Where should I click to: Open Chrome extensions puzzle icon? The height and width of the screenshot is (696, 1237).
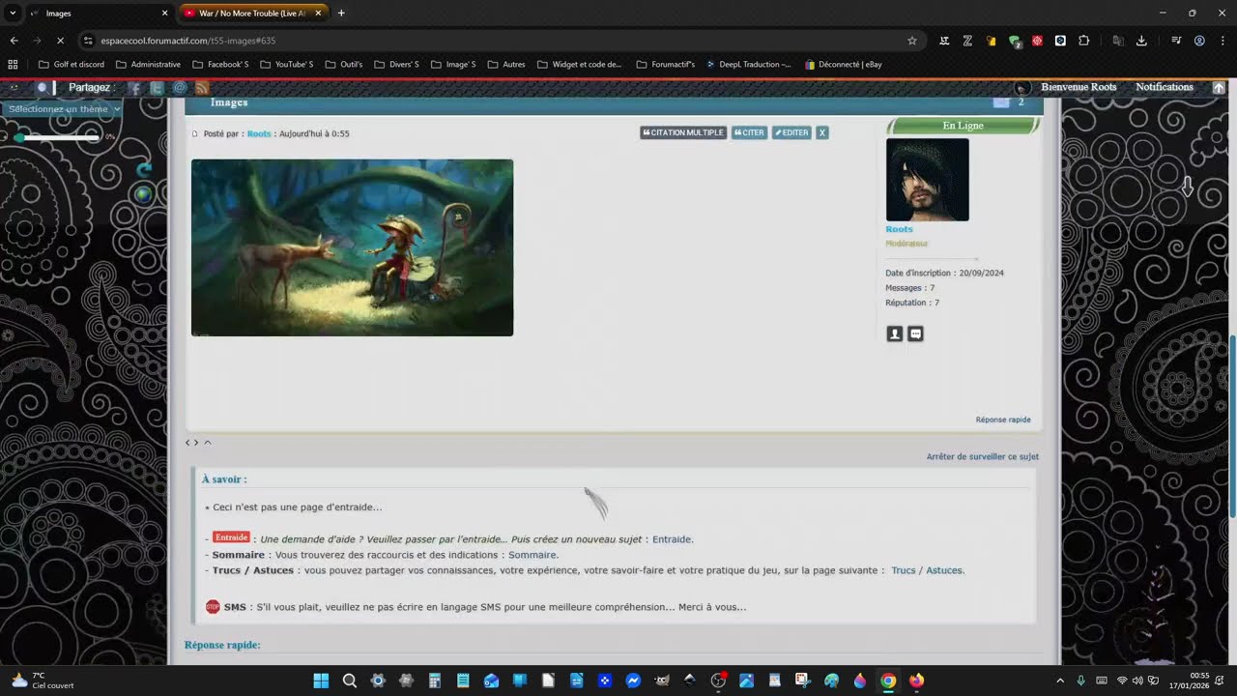point(1083,41)
